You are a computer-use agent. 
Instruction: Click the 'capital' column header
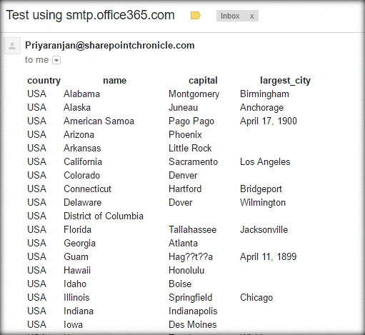point(203,81)
